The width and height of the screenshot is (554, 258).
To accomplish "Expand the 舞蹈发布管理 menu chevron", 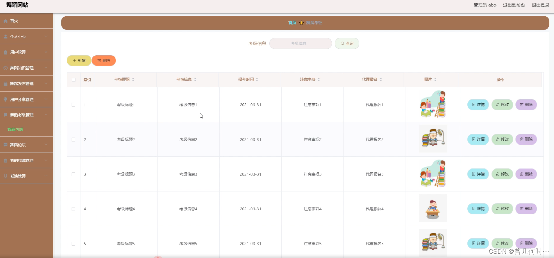I will (46, 84).
